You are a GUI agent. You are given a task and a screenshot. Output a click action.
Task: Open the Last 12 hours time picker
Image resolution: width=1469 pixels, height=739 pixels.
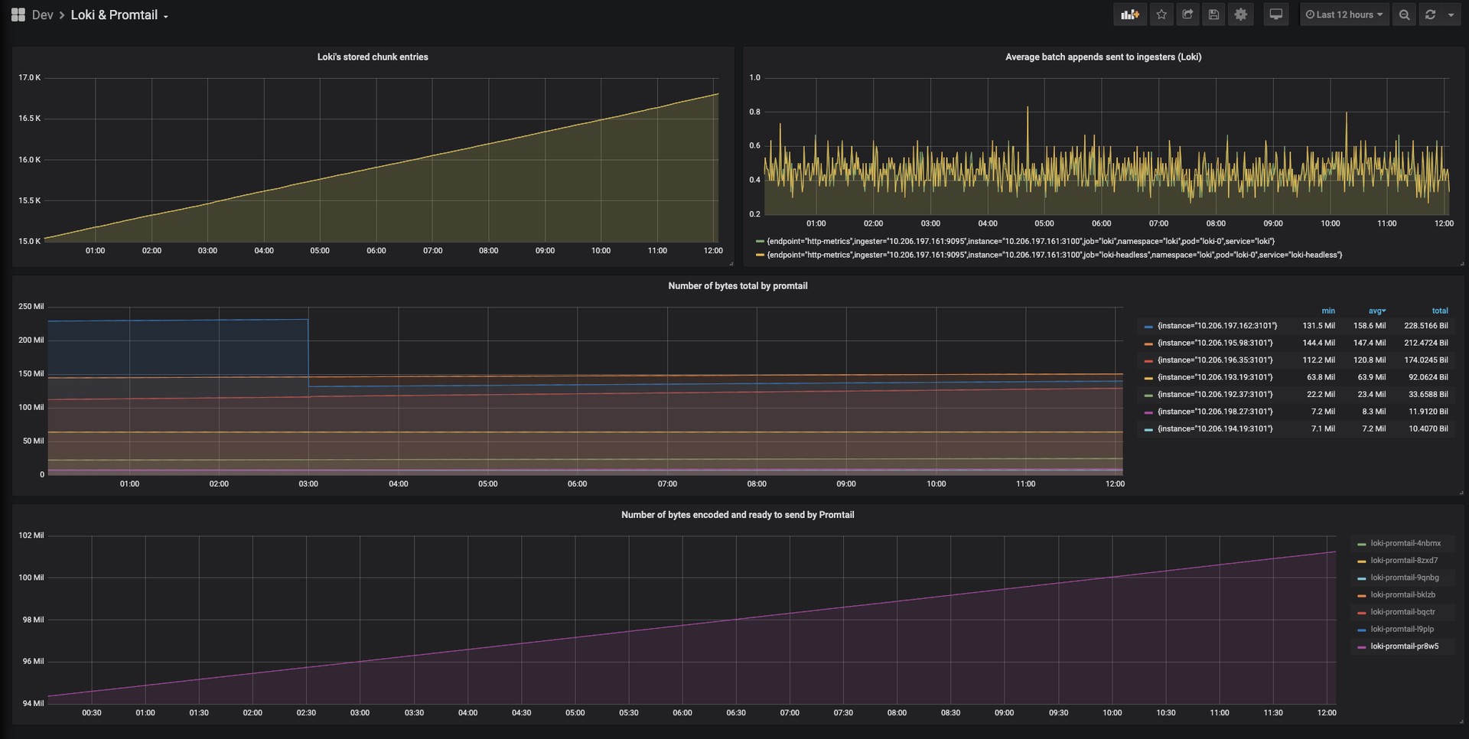point(1344,15)
